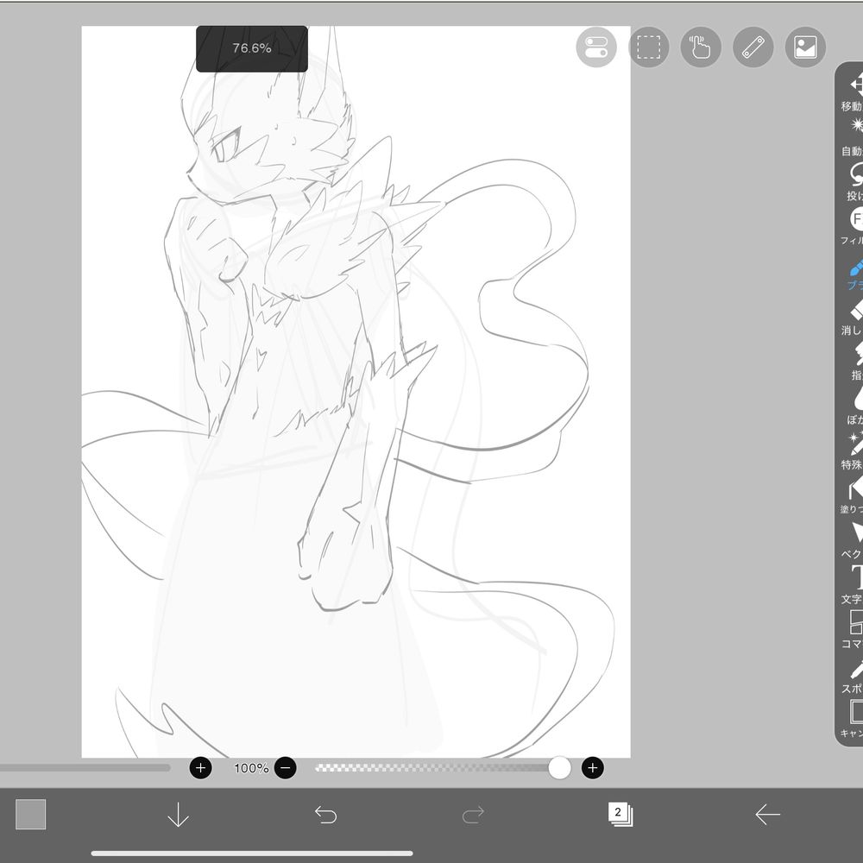Open the gray current color swatch

(31, 814)
